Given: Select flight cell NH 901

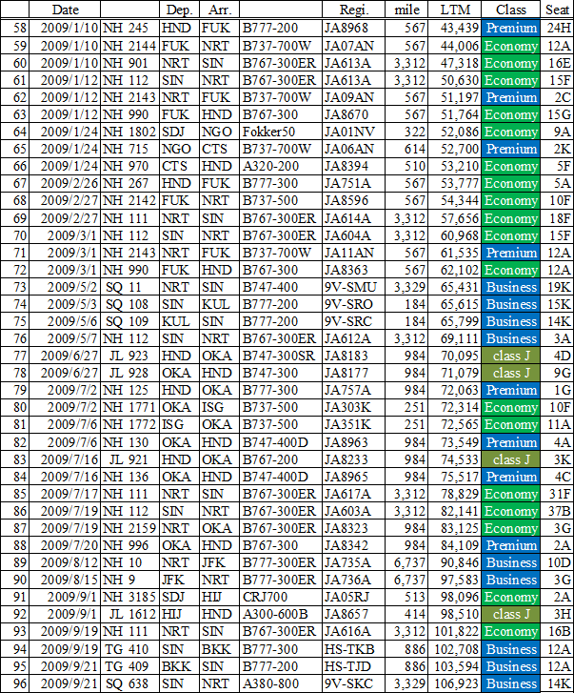Looking at the screenshot, I should pyautogui.click(x=129, y=63).
